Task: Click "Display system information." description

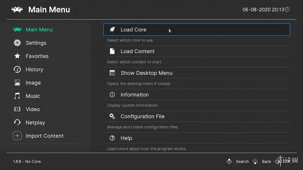Action: [x=133, y=105]
